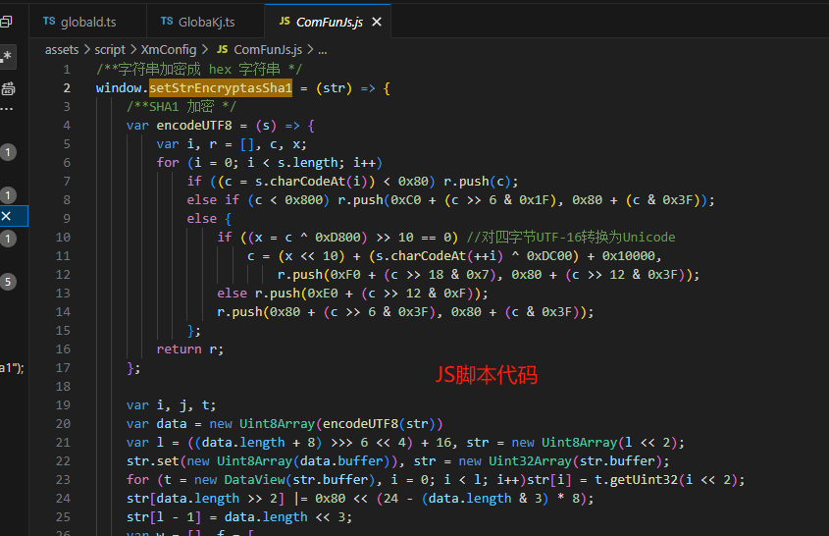Open the assets breadcrumb segment

[62, 50]
